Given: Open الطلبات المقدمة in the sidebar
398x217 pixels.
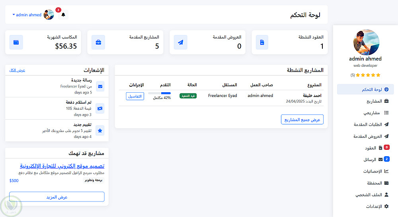Looking at the screenshot, I should 365,124.
